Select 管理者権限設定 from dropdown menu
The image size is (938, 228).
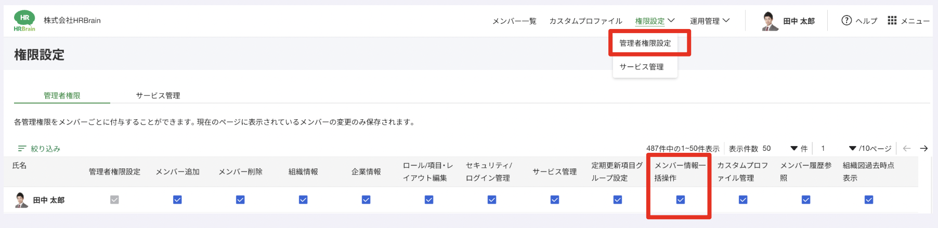click(x=645, y=43)
